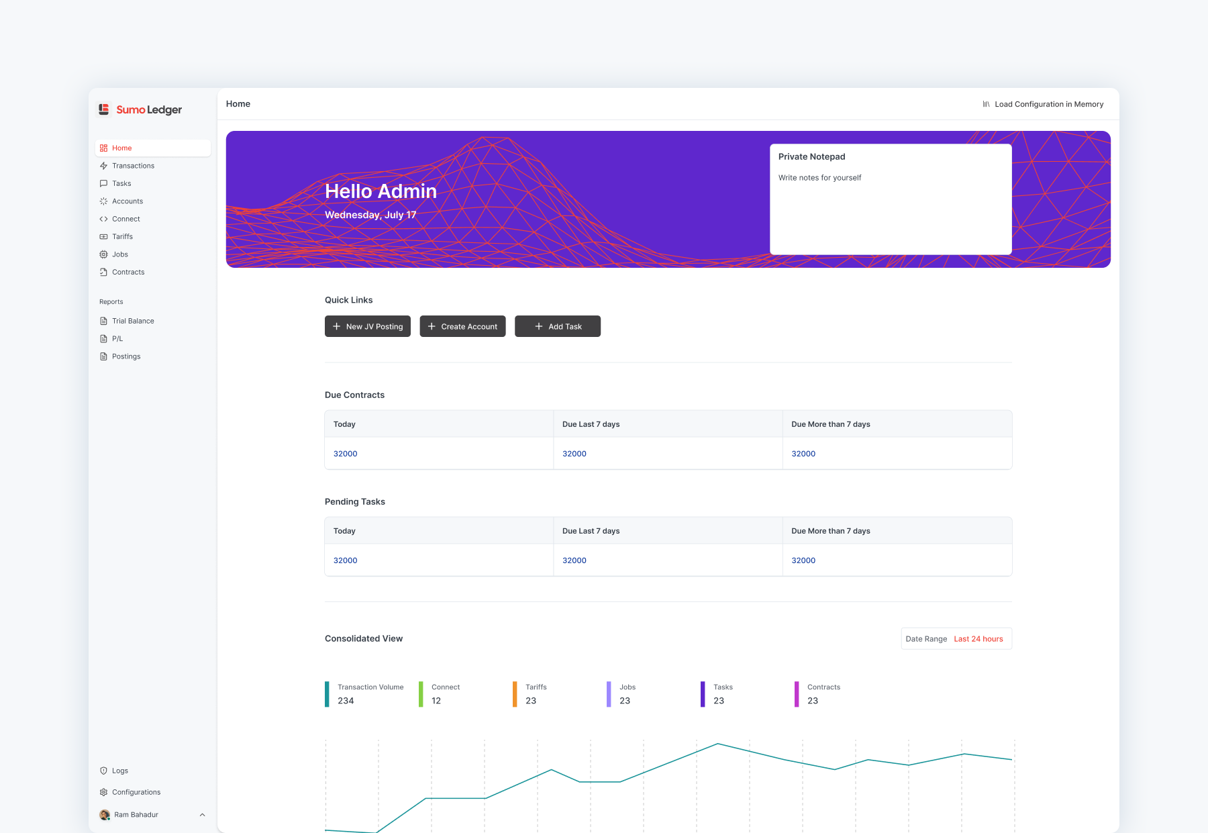Click the Configurations gear icon
The height and width of the screenshot is (833, 1208).
103,792
